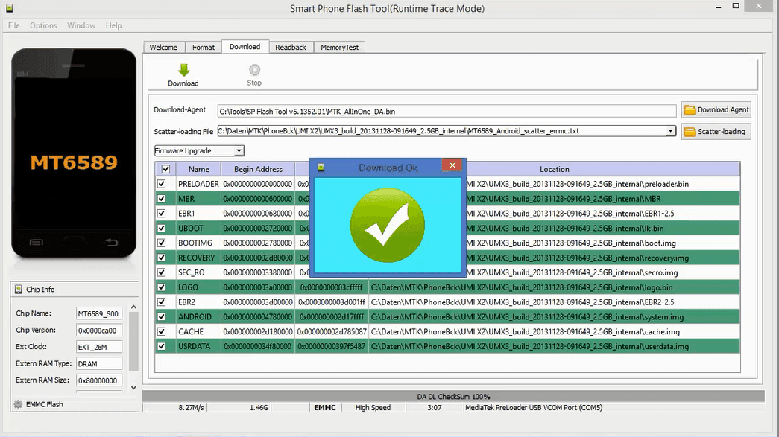Switch to the MemoryTest tab

coord(340,47)
